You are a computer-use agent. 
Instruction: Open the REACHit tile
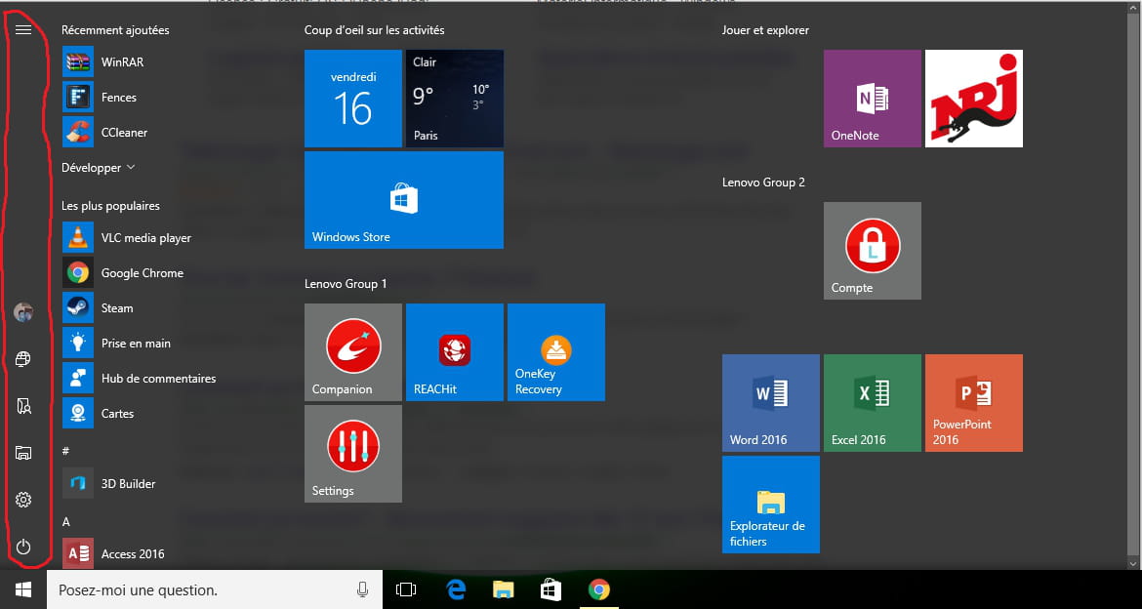(x=455, y=352)
